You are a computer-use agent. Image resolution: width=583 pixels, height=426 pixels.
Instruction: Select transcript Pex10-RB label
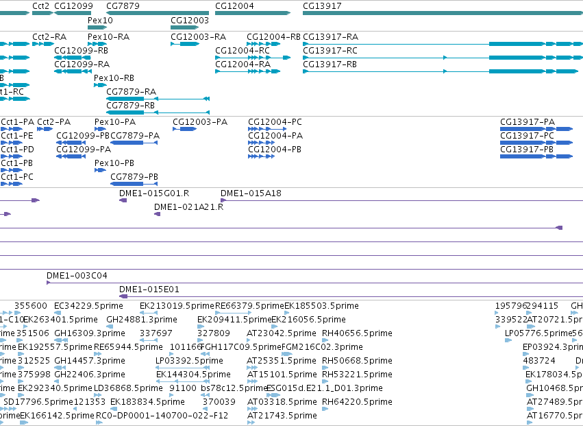click(114, 78)
